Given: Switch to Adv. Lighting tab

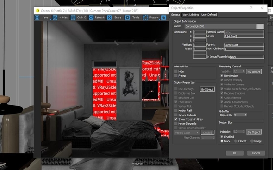Looking at the screenshot, I should tap(191, 15).
